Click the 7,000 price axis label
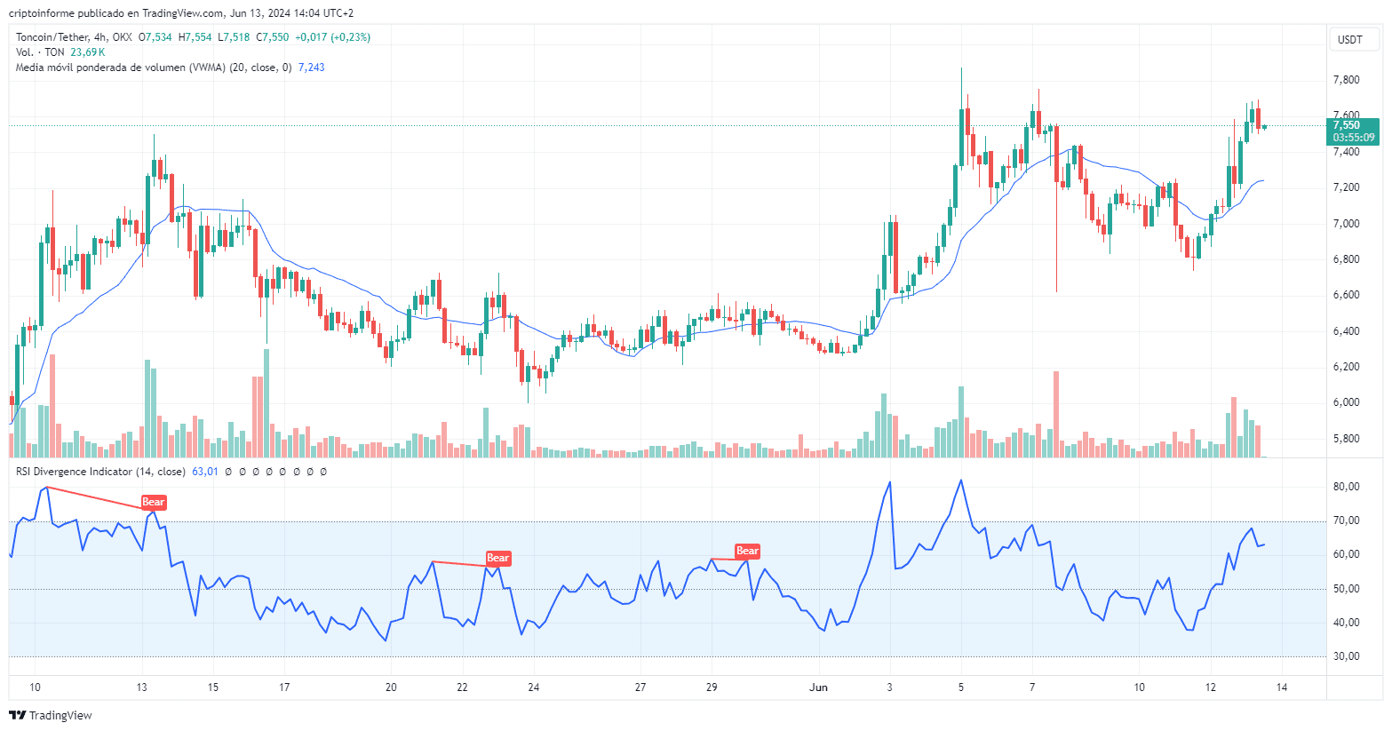The image size is (1392, 731). tap(1346, 224)
